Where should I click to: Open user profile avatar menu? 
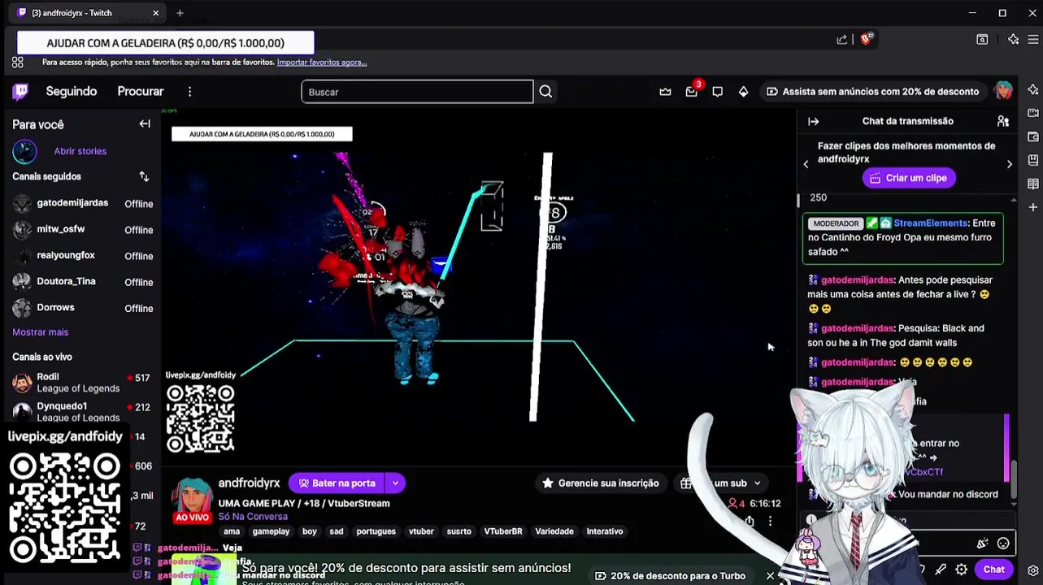[x=1003, y=91]
